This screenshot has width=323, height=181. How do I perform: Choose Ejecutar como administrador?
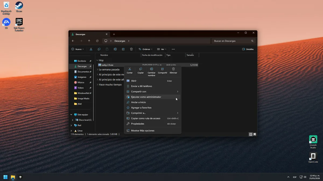pyautogui.click(x=153, y=97)
